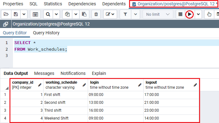Click 'FROM Work_schedules;' line in editor

coord(41,49)
